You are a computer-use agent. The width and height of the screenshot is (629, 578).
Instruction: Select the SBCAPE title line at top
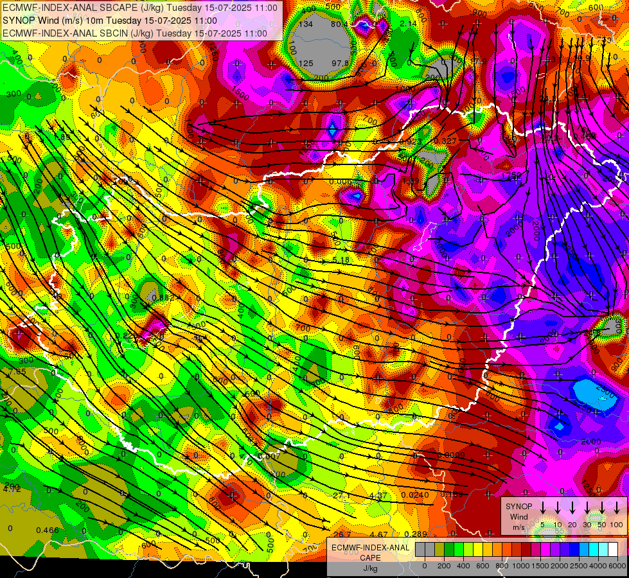tap(139, 8)
